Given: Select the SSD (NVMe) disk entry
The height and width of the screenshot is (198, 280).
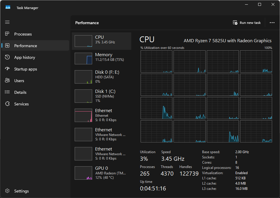Looking at the screenshot, I should (101, 96).
